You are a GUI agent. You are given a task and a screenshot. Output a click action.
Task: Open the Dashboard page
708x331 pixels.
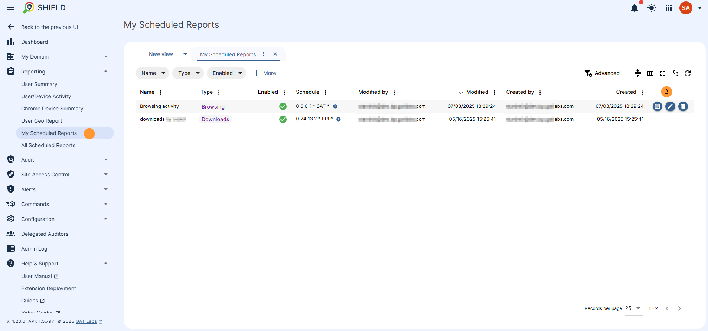[35, 42]
